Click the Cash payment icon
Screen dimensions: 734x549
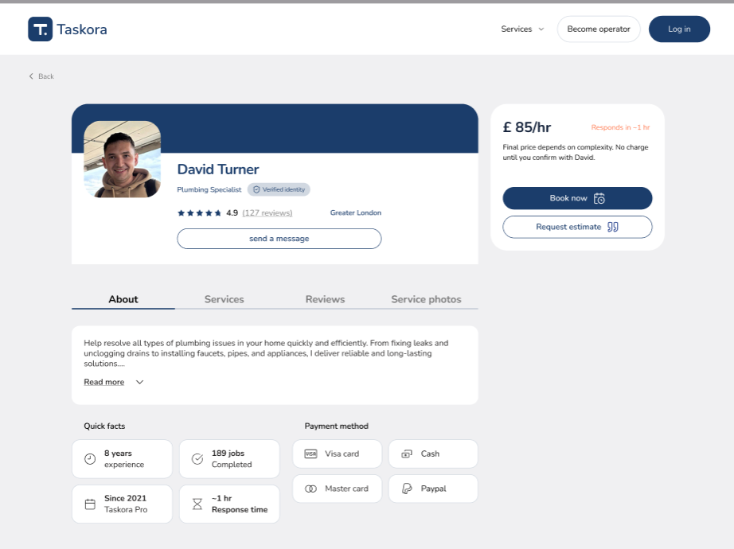pos(407,454)
